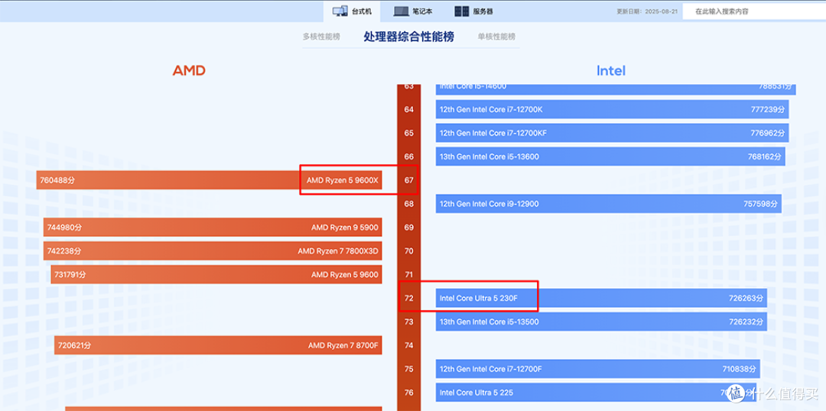Switch to the 台式机 tab label

[x=362, y=11]
